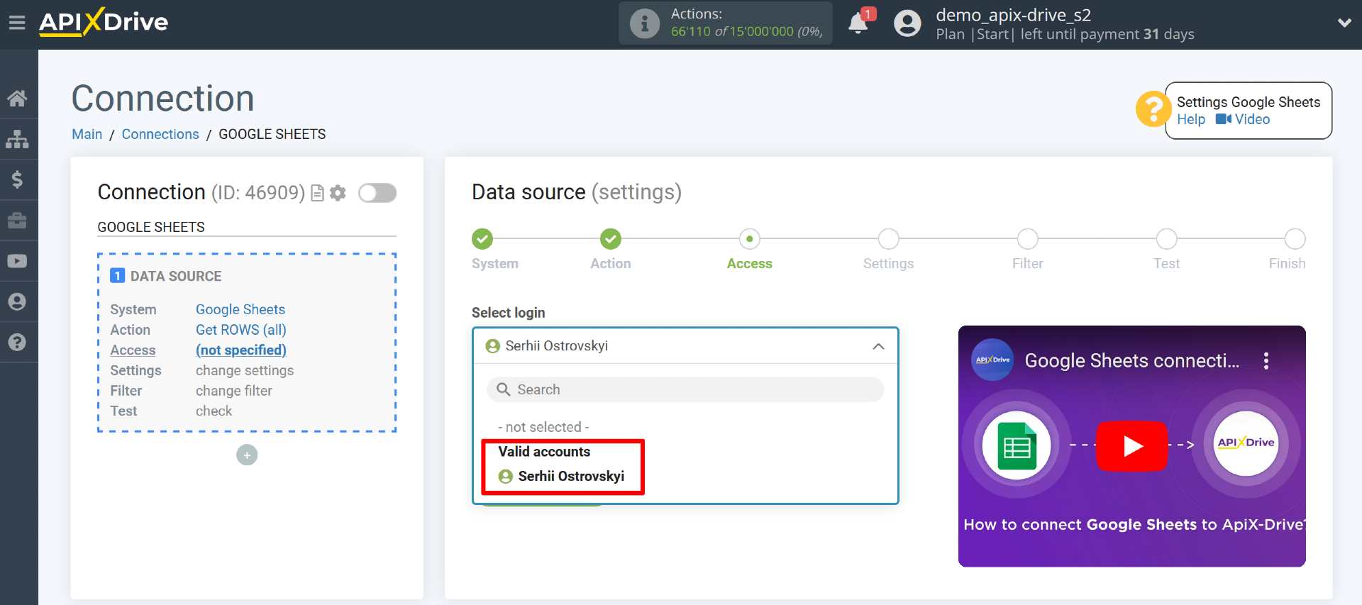The image size is (1362, 605).
Task: Click the yellow help question icon
Action: pos(1153,109)
